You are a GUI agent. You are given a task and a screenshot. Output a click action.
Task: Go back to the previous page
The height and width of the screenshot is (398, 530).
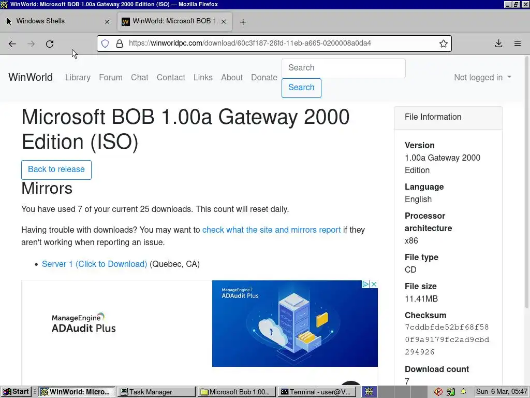12,44
